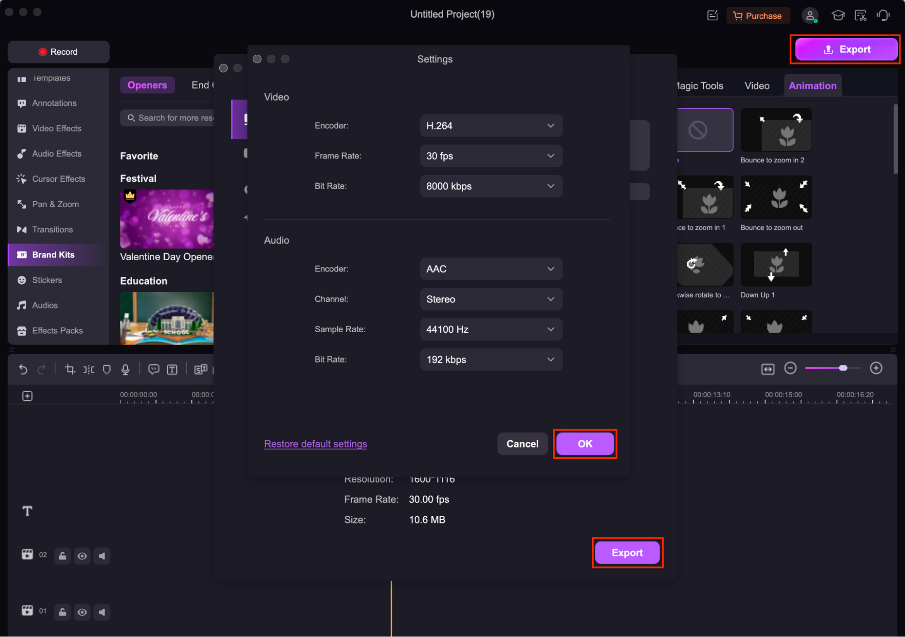Toggle lock on track 01

(x=62, y=612)
